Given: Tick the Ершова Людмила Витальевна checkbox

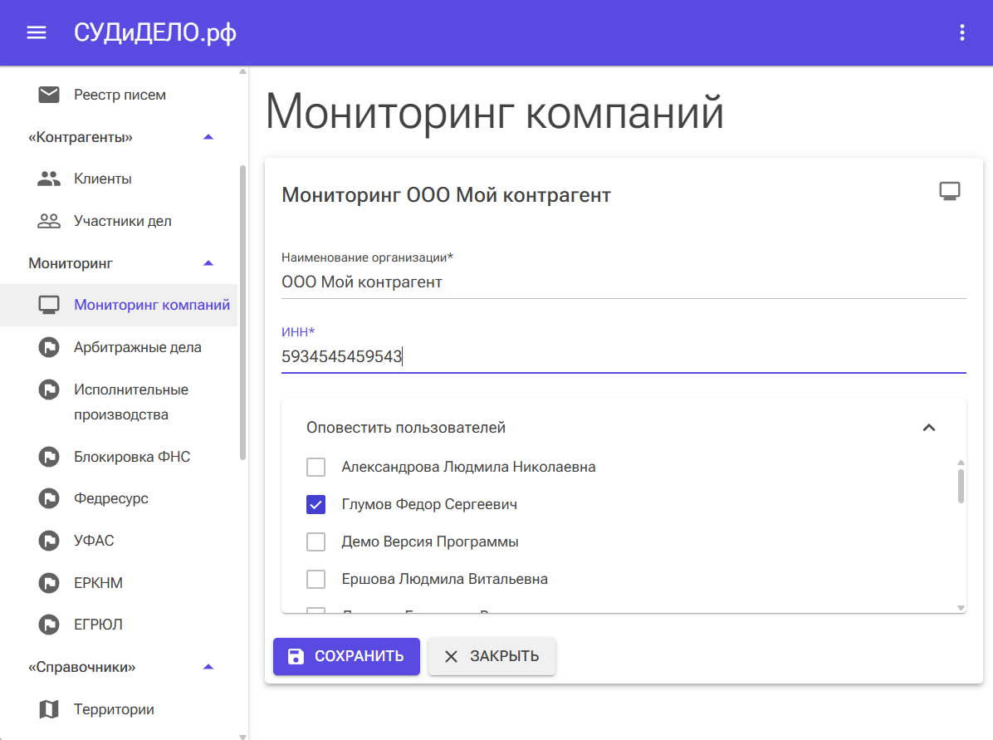Looking at the screenshot, I should [x=316, y=579].
